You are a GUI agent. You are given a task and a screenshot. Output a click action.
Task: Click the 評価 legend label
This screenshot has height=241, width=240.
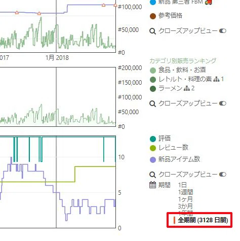click(x=165, y=139)
